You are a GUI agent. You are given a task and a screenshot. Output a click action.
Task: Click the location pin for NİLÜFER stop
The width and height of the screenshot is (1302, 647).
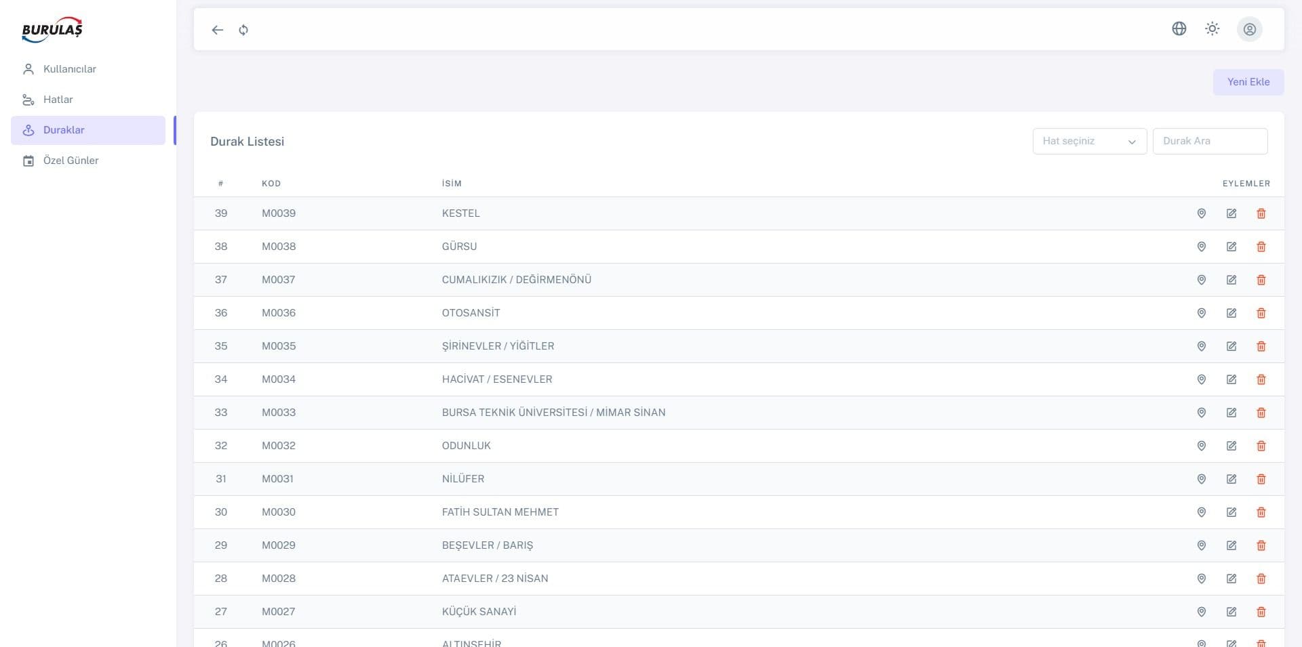pos(1201,478)
